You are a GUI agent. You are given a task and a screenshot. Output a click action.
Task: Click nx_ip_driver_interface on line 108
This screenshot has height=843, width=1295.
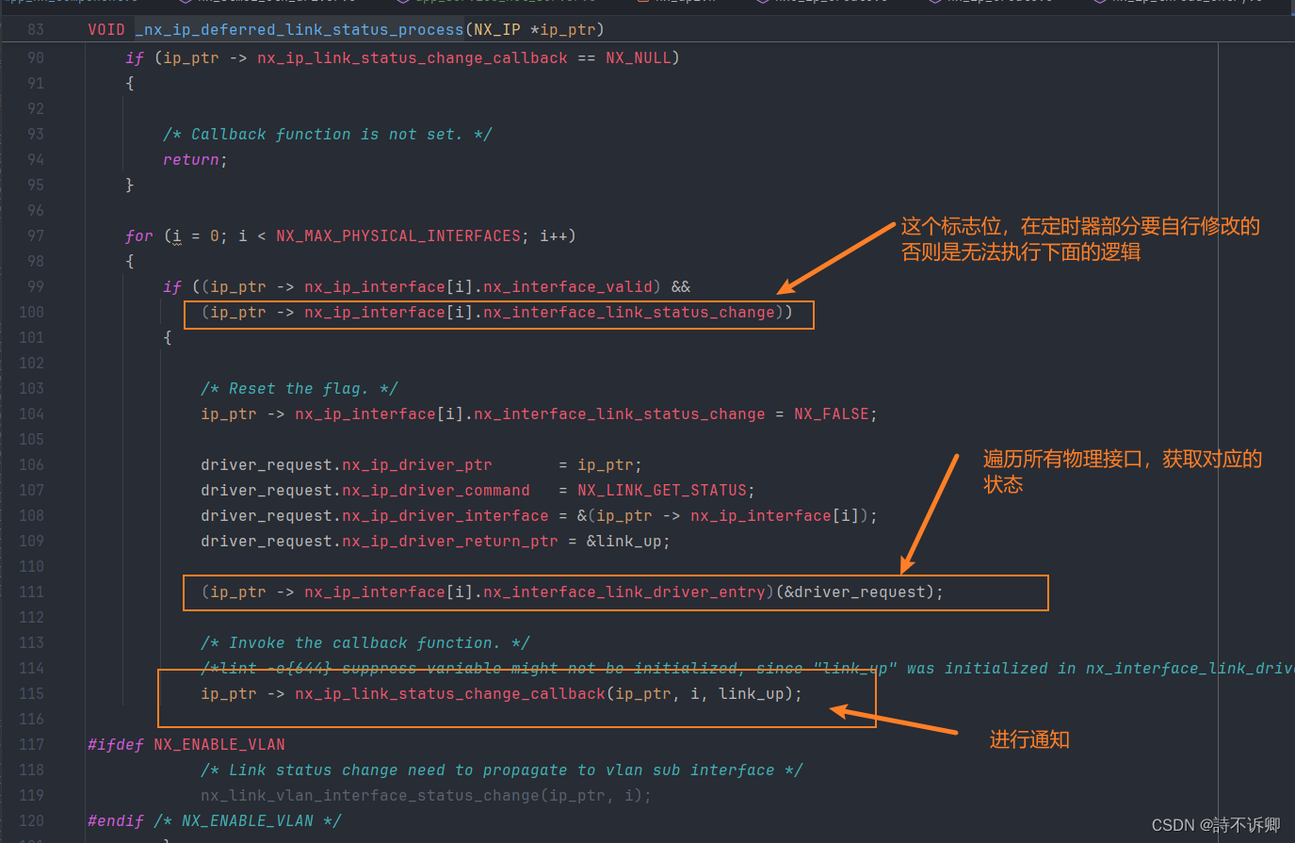coord(445,515)
